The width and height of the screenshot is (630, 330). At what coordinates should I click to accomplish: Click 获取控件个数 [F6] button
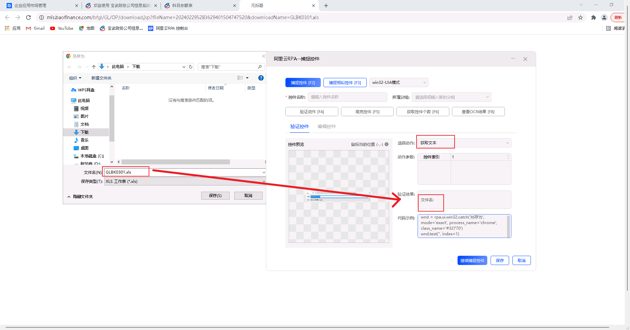tap(423, 112)
